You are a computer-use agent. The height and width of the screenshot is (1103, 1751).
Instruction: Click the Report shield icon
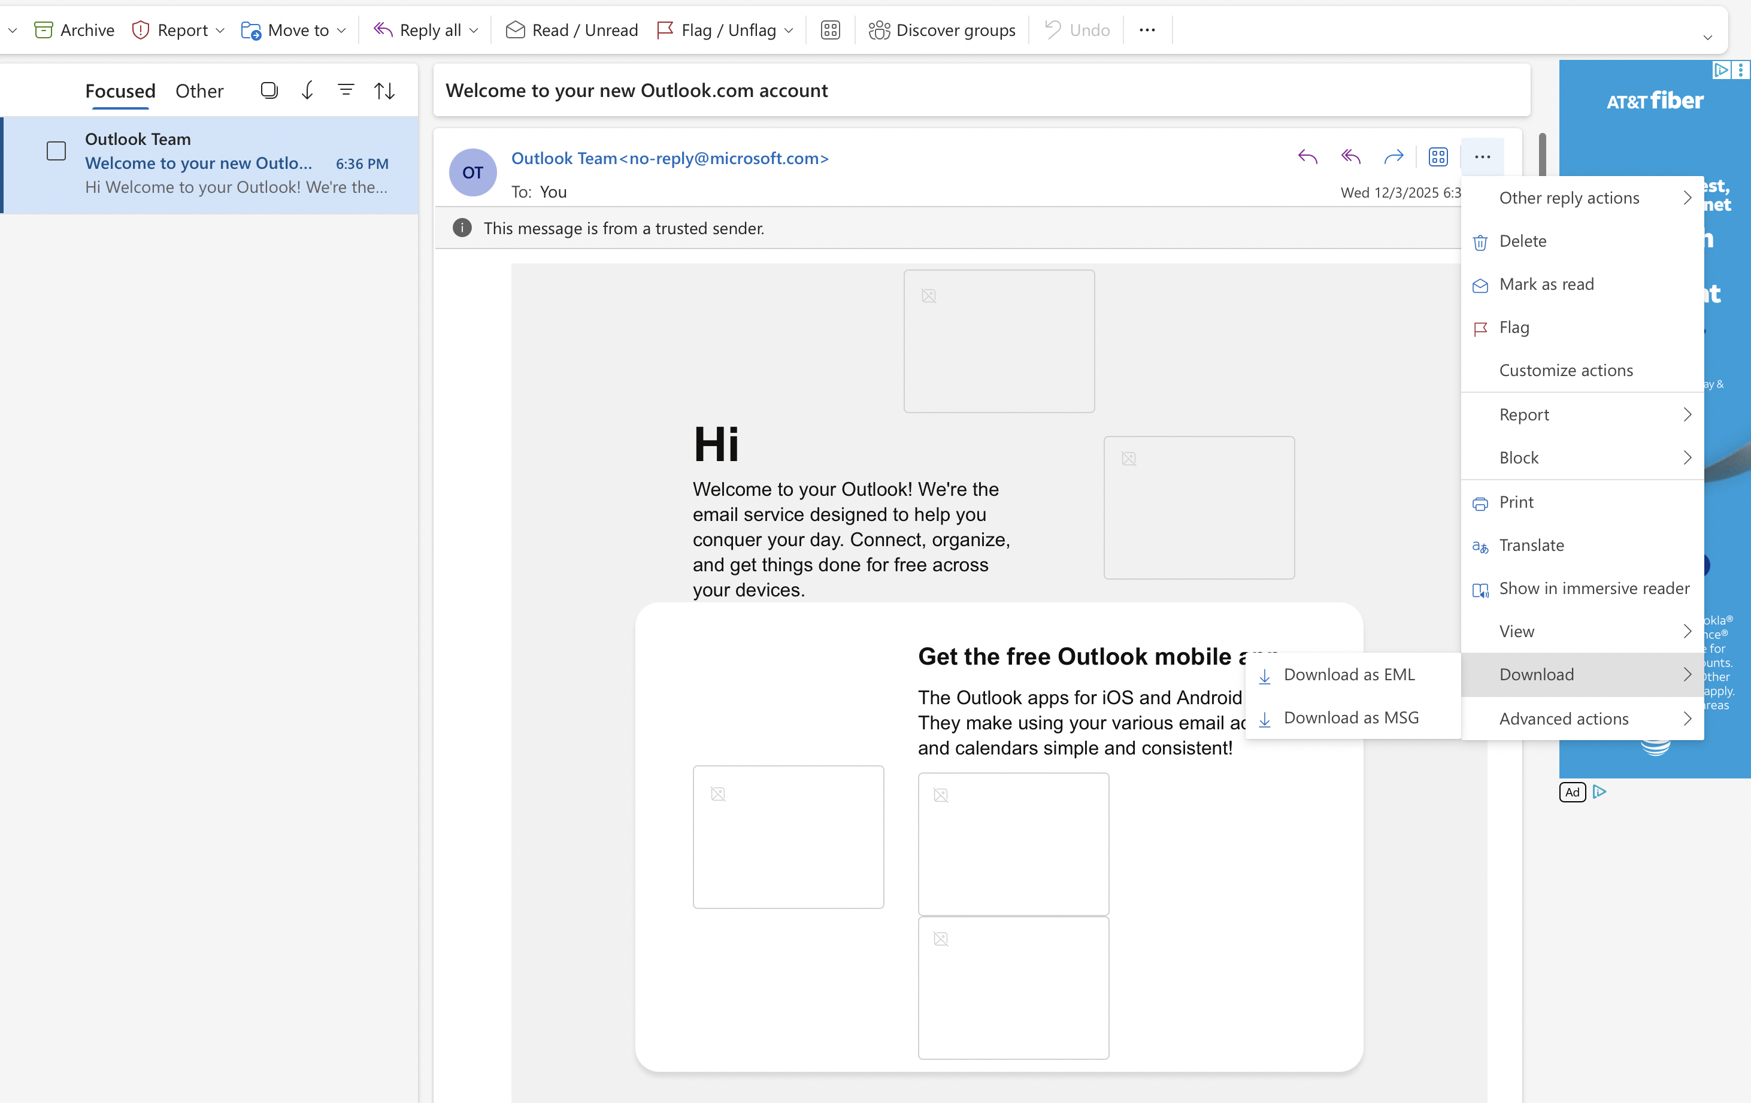(140, 30)
